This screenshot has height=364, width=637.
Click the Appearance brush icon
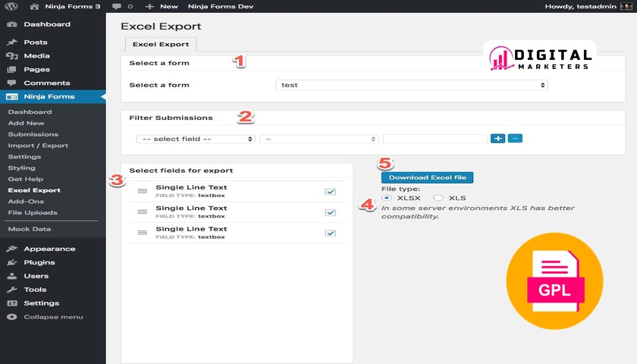point(12,249)
